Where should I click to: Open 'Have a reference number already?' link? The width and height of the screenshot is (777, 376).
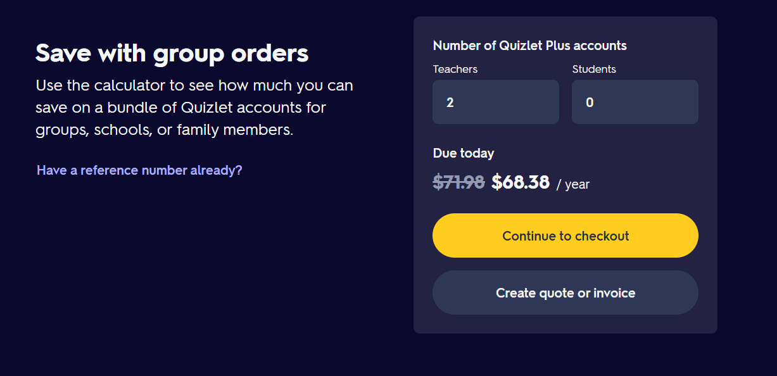(139, 170)
